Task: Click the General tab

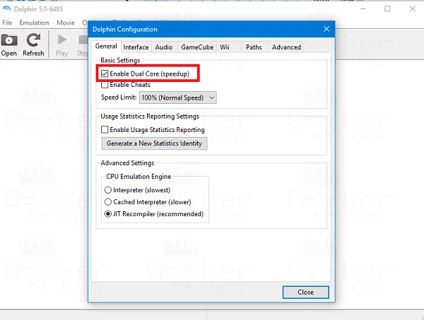Action: (106, 47)
